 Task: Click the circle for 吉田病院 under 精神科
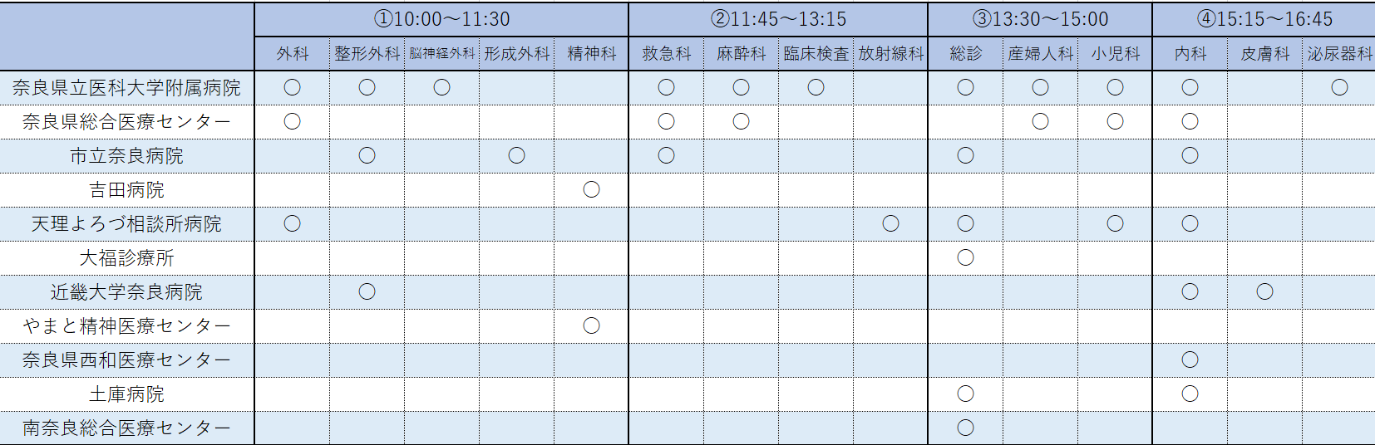591,190
